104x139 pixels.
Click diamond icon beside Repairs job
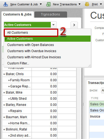[9, 111]
